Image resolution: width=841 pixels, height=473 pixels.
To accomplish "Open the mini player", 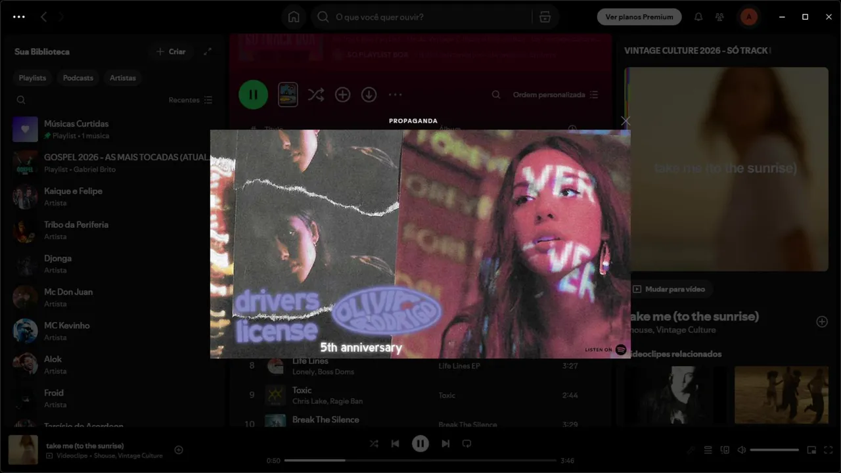I will click(811, 450).
